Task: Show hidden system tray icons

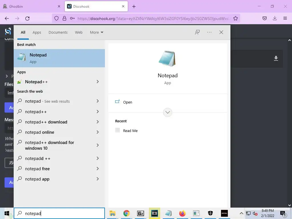Action: [x=241, y=213]
